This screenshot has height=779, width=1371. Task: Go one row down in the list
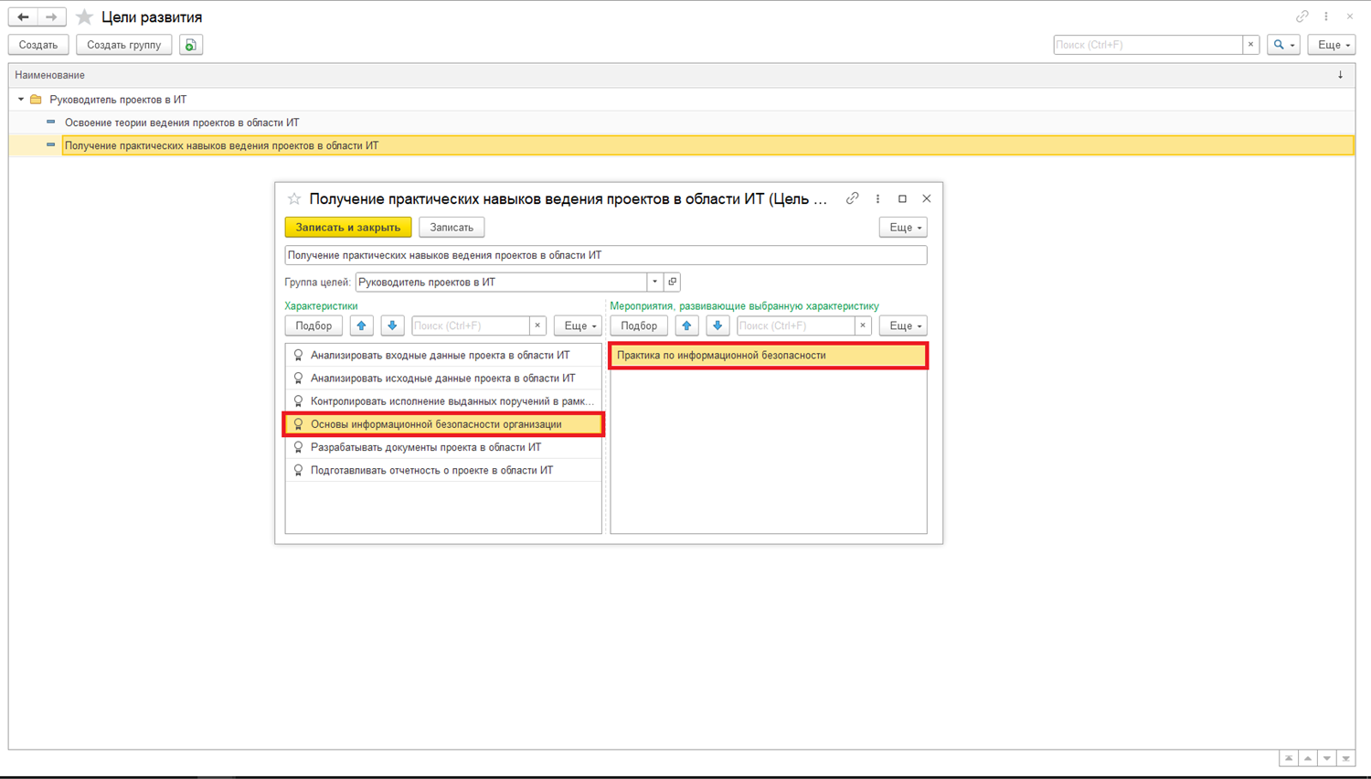(1327, 758)
